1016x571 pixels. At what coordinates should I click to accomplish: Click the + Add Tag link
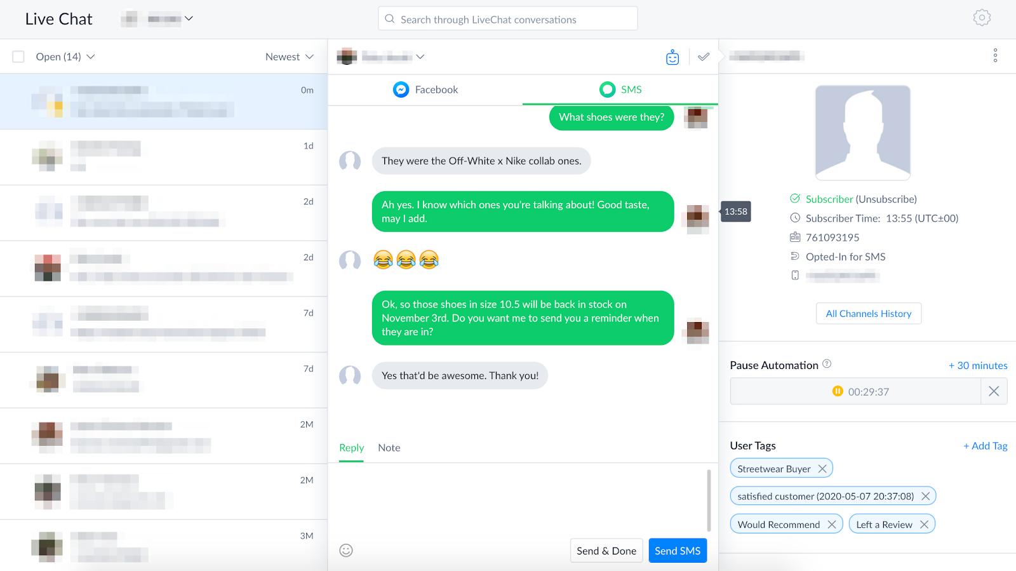[x=986, y=446]
